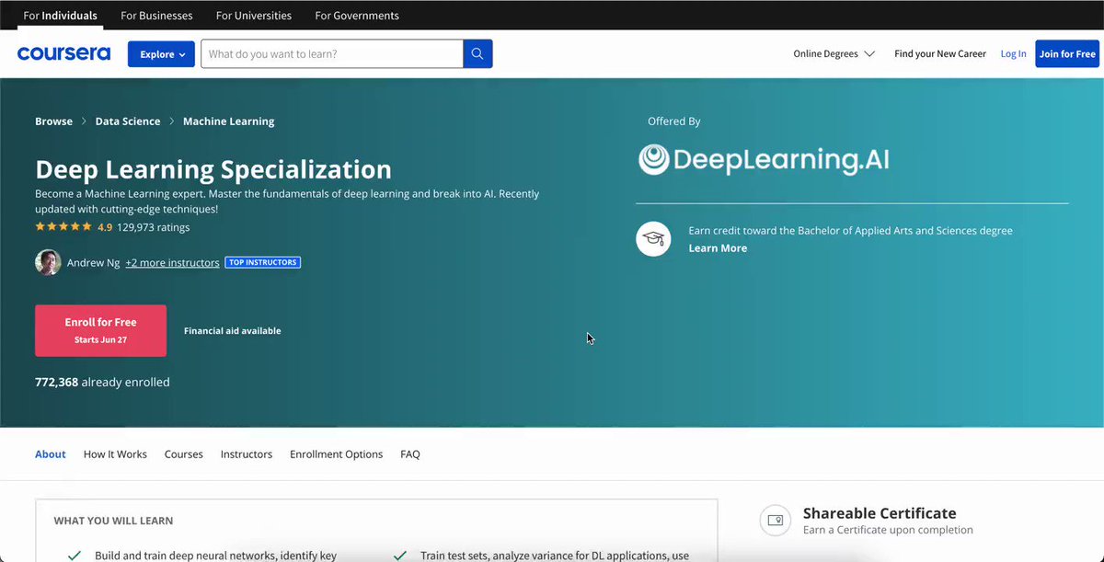Open the +2 more instructors link
The width and height of the screenshot is (1104, 562).
[x=172, y=263]
